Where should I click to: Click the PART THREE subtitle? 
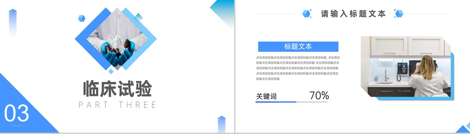tap(117, 105)
